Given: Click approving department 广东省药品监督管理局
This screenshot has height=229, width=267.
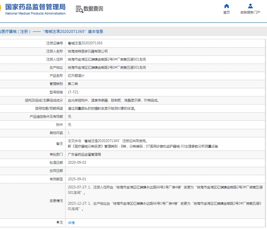Looking at the screenshot, I should [84, 155].
